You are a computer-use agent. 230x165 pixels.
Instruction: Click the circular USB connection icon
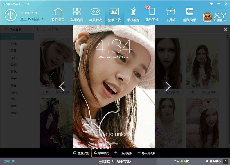[10, 15]
